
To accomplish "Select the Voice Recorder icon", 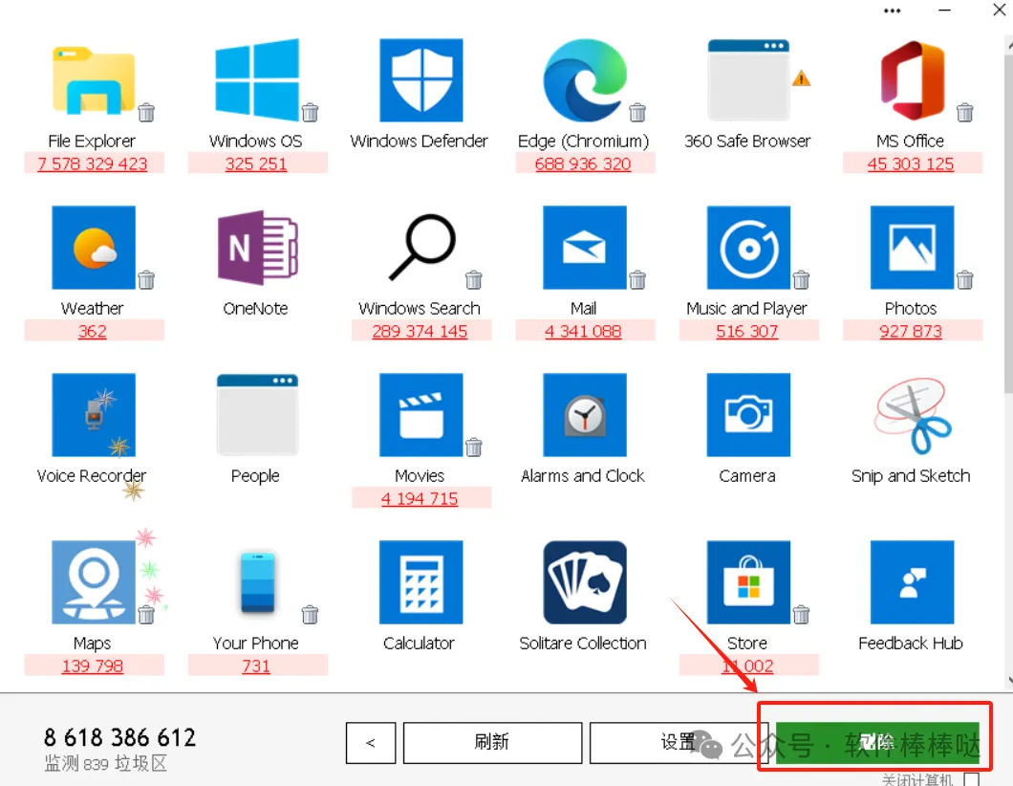I will click(94, 415).
